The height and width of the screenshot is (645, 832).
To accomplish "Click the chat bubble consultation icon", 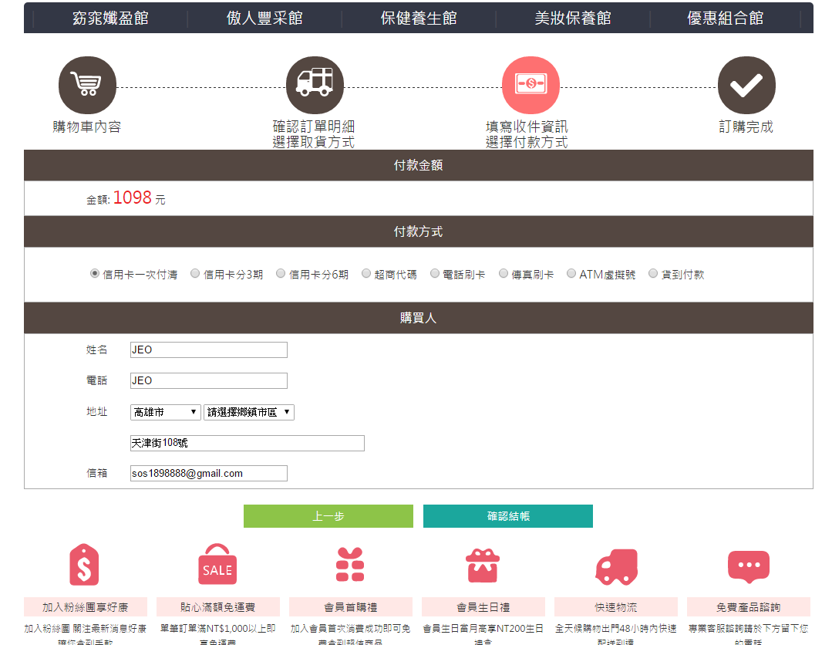I will point(748,567).
